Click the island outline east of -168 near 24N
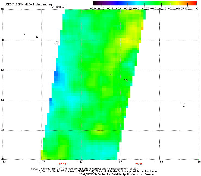The width and height of the screenshot is (201, 176). pos(184,105)
